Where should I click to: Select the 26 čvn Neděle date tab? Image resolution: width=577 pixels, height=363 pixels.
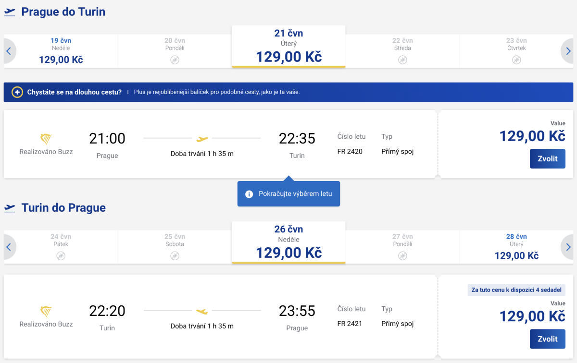click(288, 242)
